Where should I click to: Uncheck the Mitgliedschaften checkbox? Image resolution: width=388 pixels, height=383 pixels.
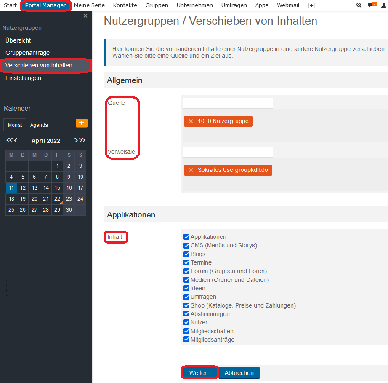186,331
